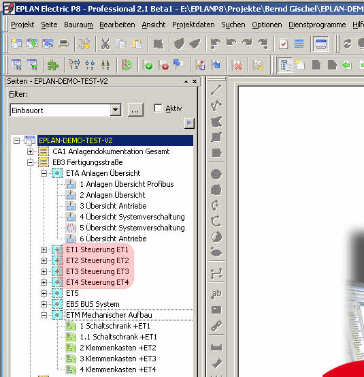This screenshot has height=377, width=364.
Task: Click the red gear flag icon
Action: (164, 65)
